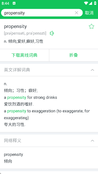98x174 pixels.
Task: Tap the keyboard indicator icon beside the clock
Action: [x=14, y=3]
